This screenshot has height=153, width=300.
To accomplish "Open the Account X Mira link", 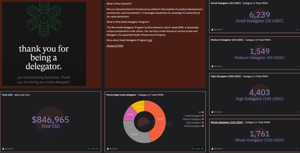I will point(115,46).
